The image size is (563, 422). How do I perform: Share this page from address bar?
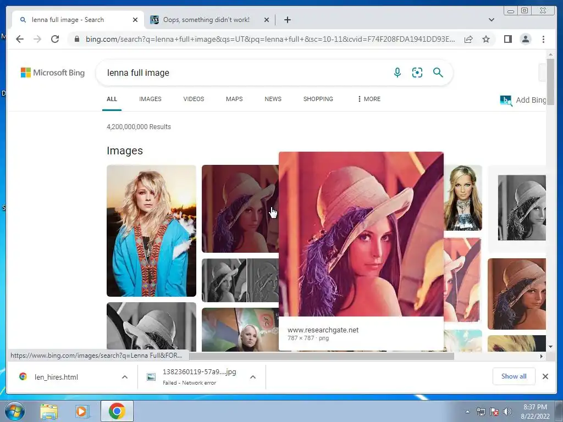pyautogui.click(x=468, y=39)
